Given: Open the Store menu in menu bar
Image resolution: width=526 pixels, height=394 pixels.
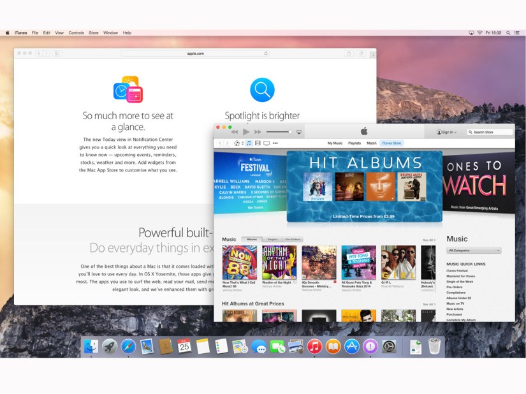Looking at the screenshot, I should coord(94,33).
